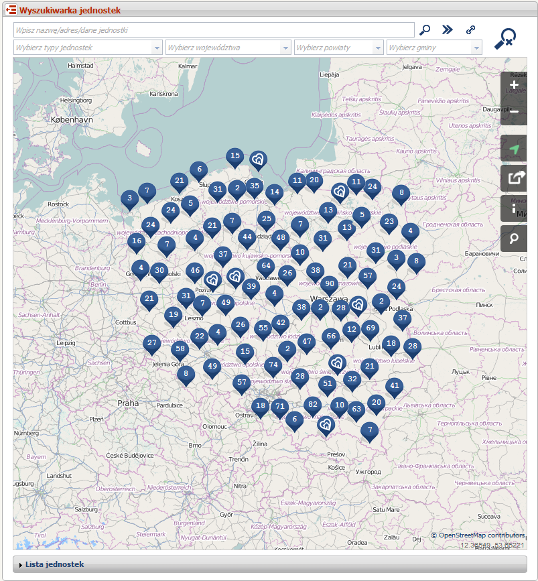
Task: Open the 'Wybierz powiaty' dropdown
Action: pos(338,48)
